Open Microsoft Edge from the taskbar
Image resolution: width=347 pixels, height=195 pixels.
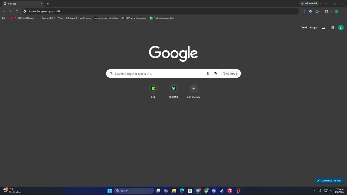click(x=182, y=191)
